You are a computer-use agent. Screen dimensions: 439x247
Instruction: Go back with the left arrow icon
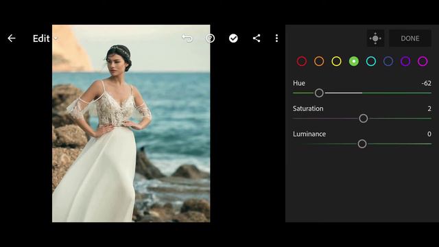pyautogui.click(x=12, y=38)
